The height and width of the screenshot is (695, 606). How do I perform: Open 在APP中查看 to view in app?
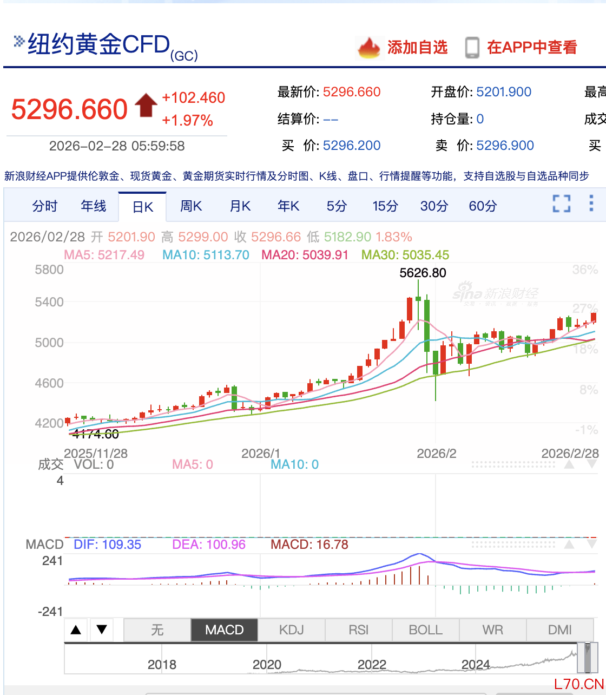point(532,48)
